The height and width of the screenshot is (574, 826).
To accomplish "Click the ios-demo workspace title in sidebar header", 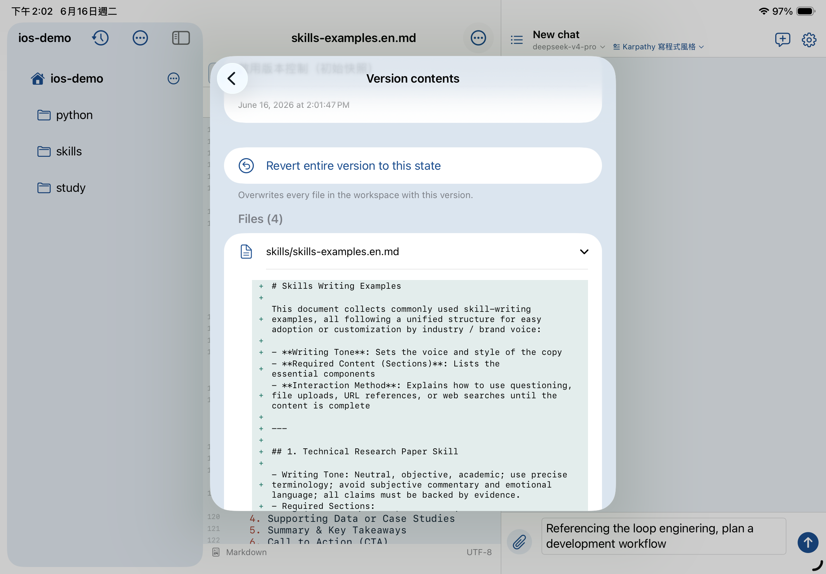I will [44, 38].
